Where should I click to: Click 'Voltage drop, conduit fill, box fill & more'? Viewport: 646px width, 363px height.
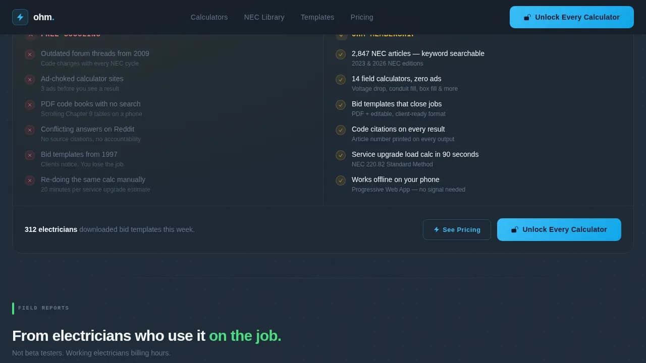point(405,89)
